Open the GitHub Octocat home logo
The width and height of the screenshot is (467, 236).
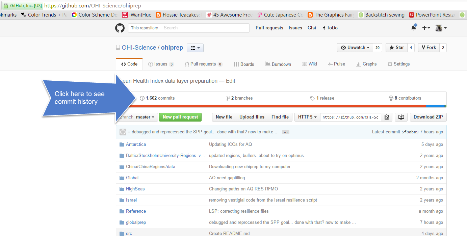click(x=120, y=28)
